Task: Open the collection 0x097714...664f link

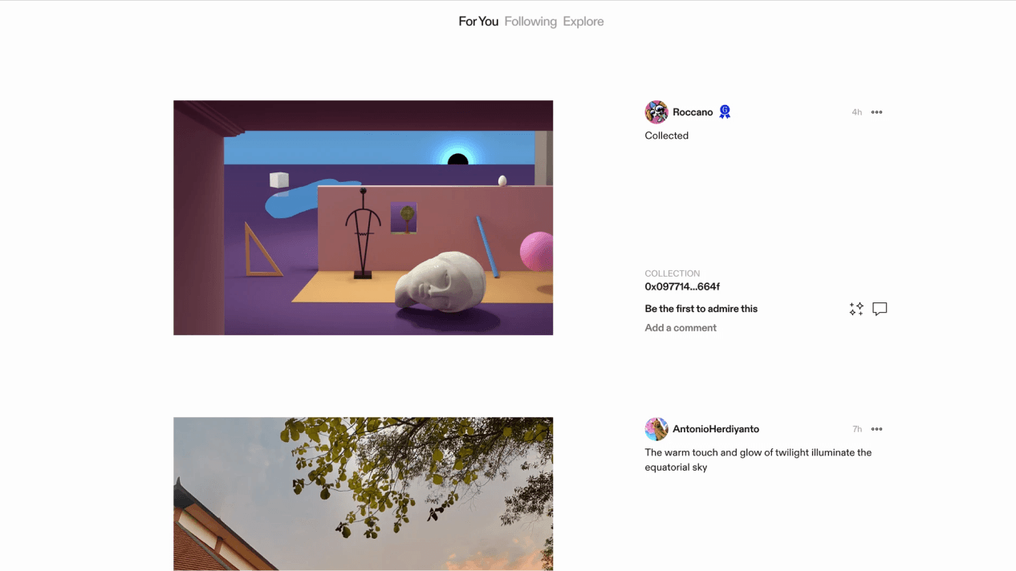Action: pyautogui.click(x=682, y=286)
